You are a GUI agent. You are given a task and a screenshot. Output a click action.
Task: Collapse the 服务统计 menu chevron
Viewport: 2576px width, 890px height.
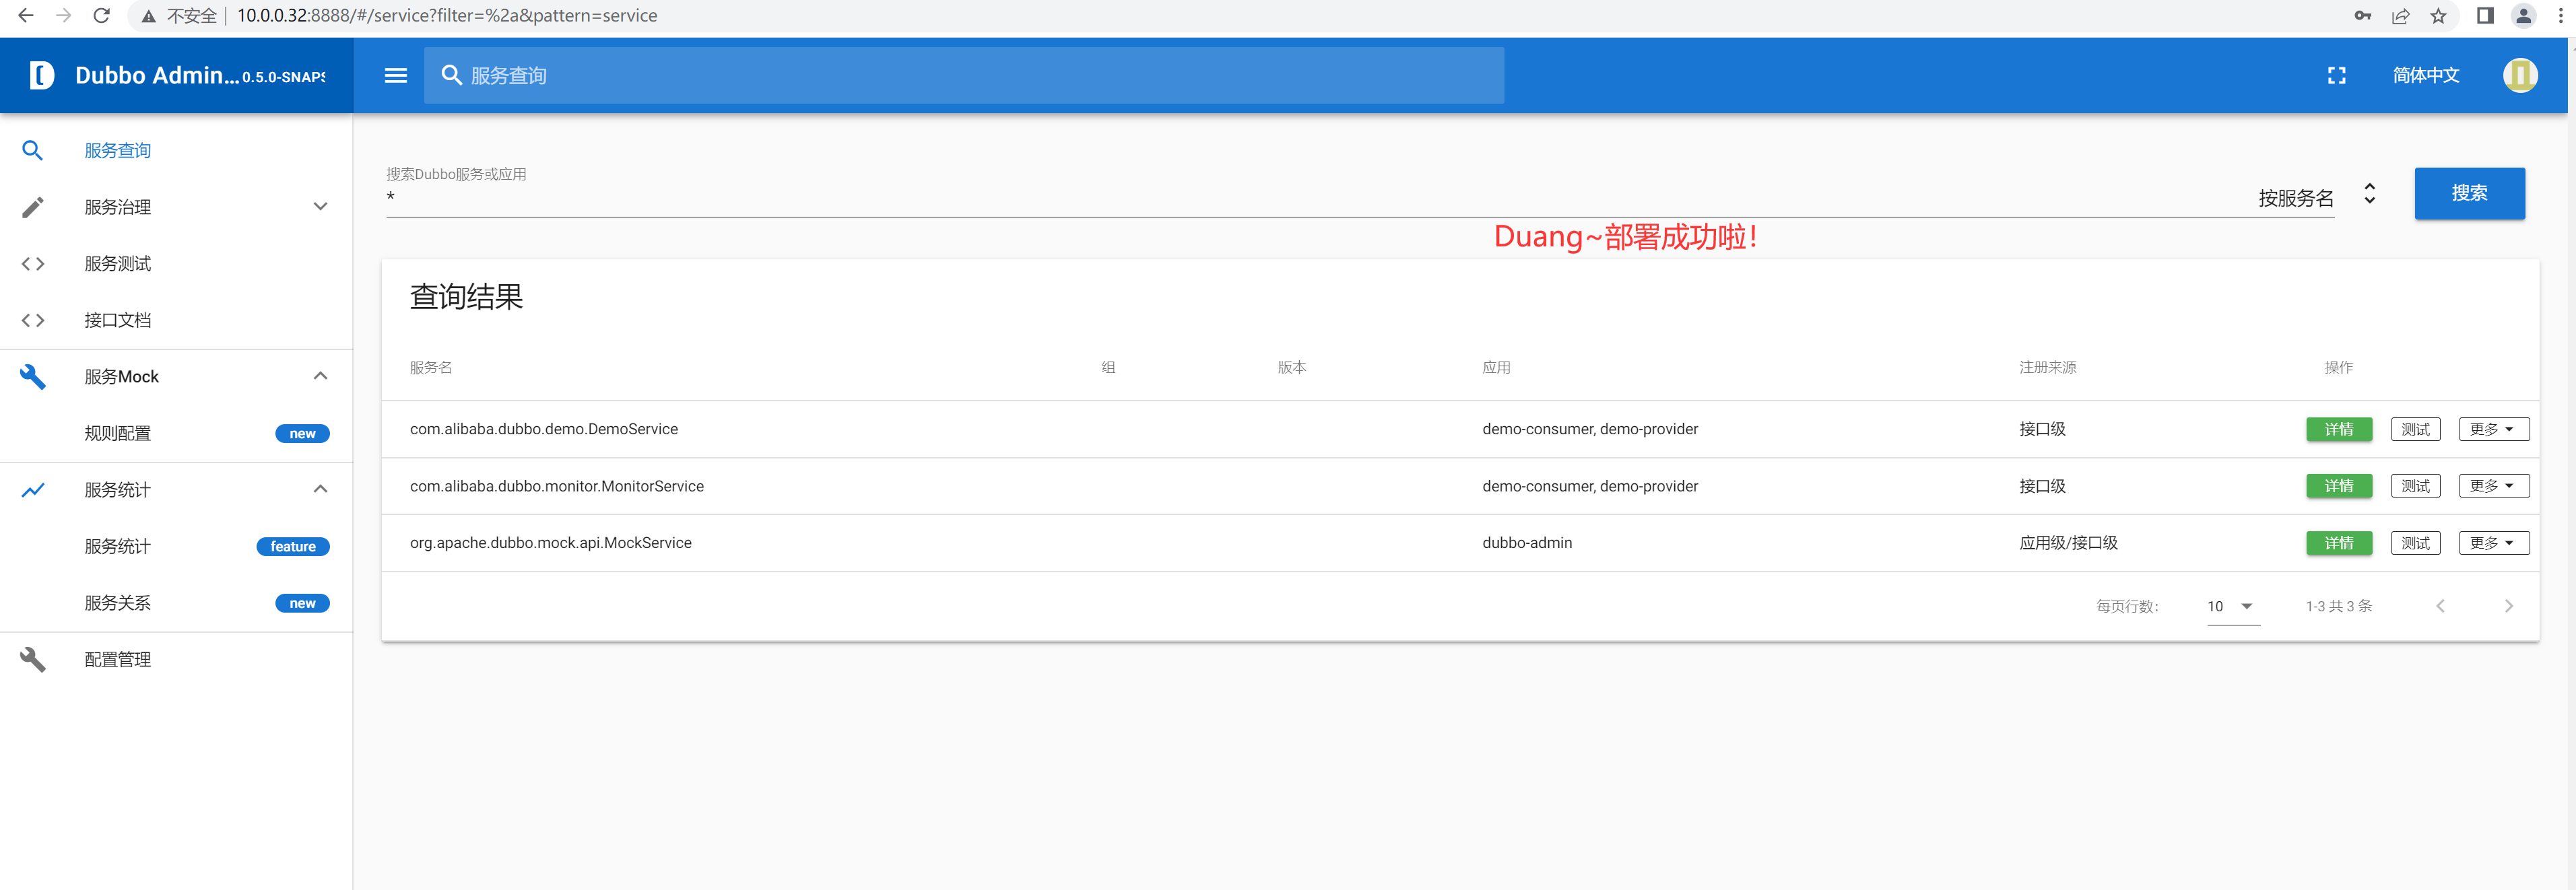[x=320, y=490]
